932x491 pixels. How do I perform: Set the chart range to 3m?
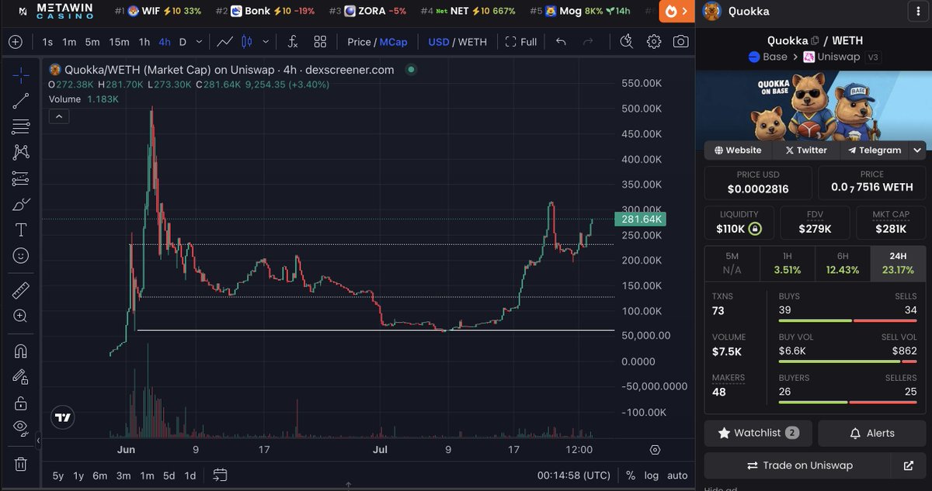click(x=123, y=475)
